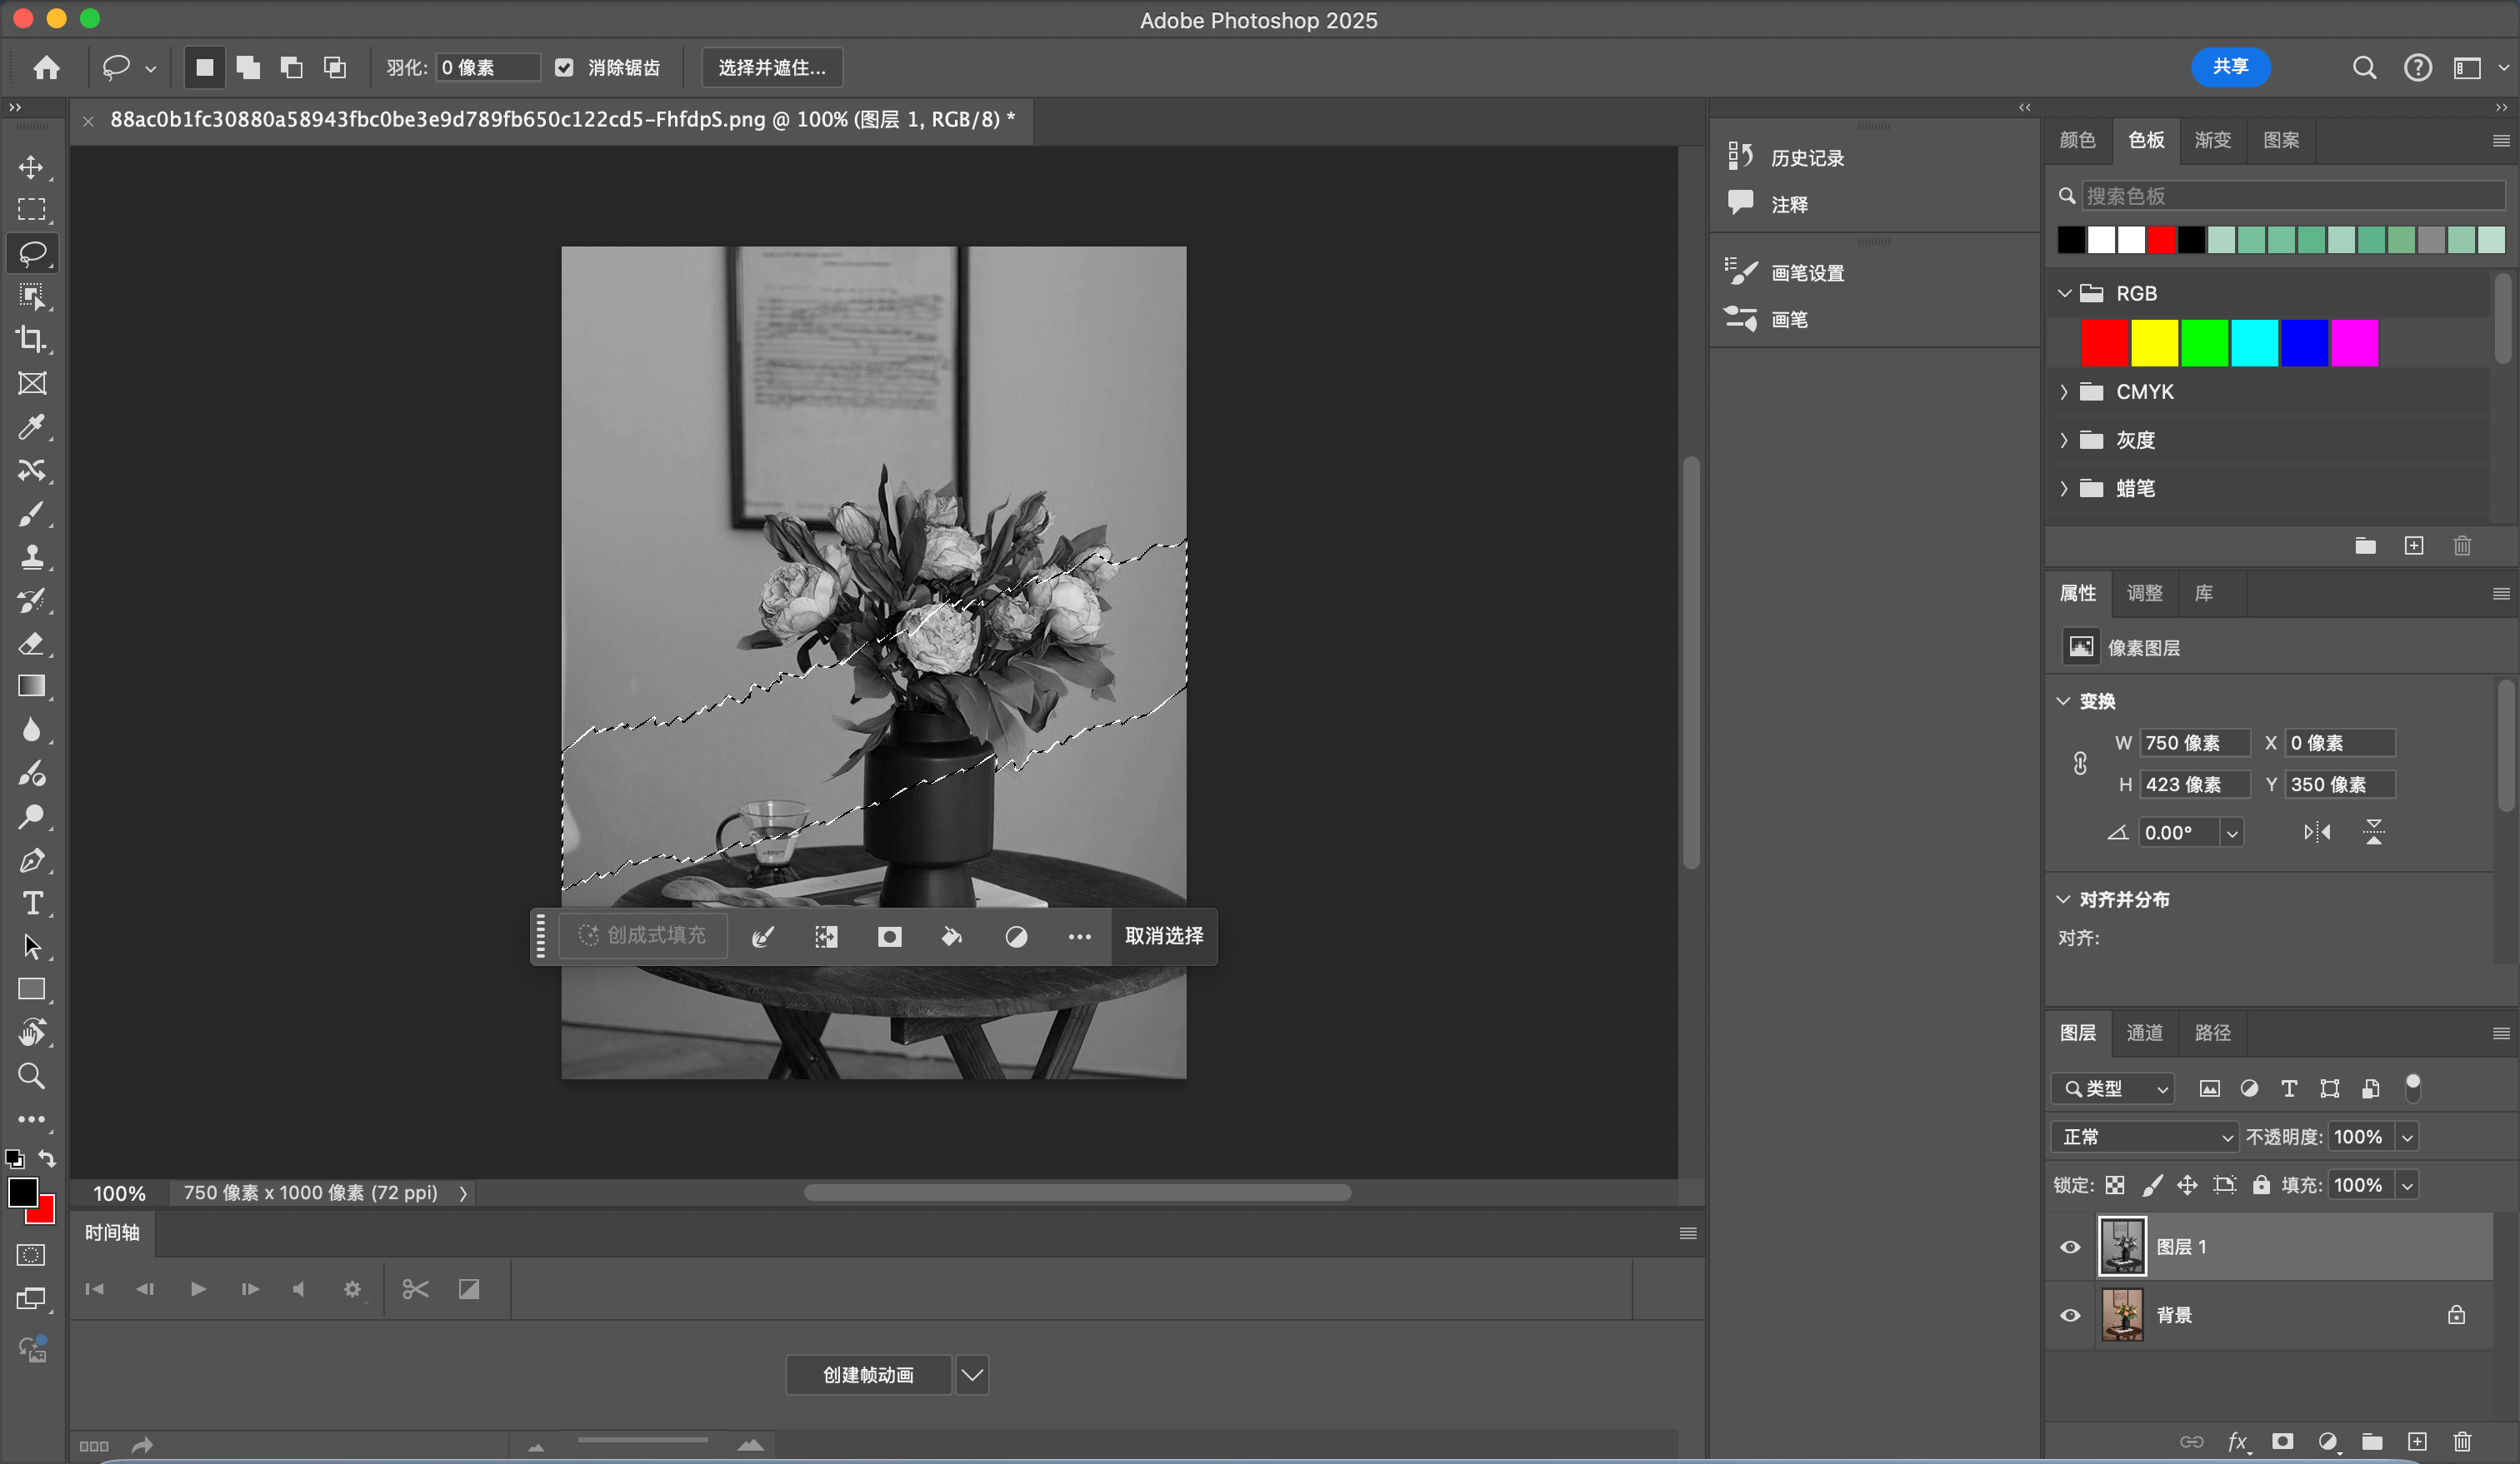
Task: Select the Pen tool
Action: click(x=31, y=860)
